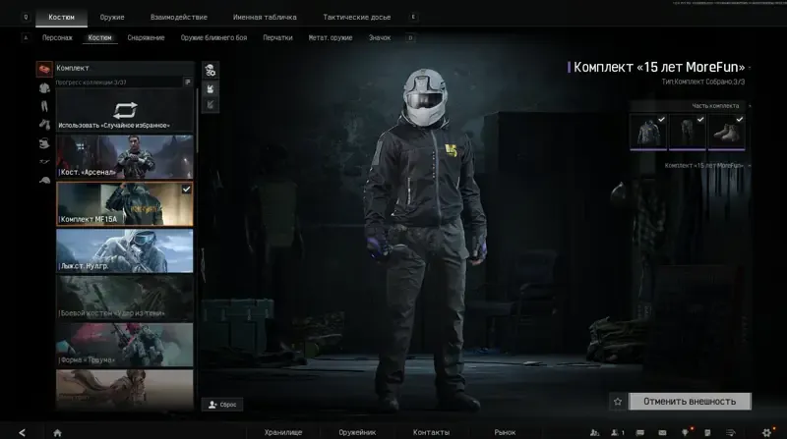Open the jacket tops category icon

44,88
